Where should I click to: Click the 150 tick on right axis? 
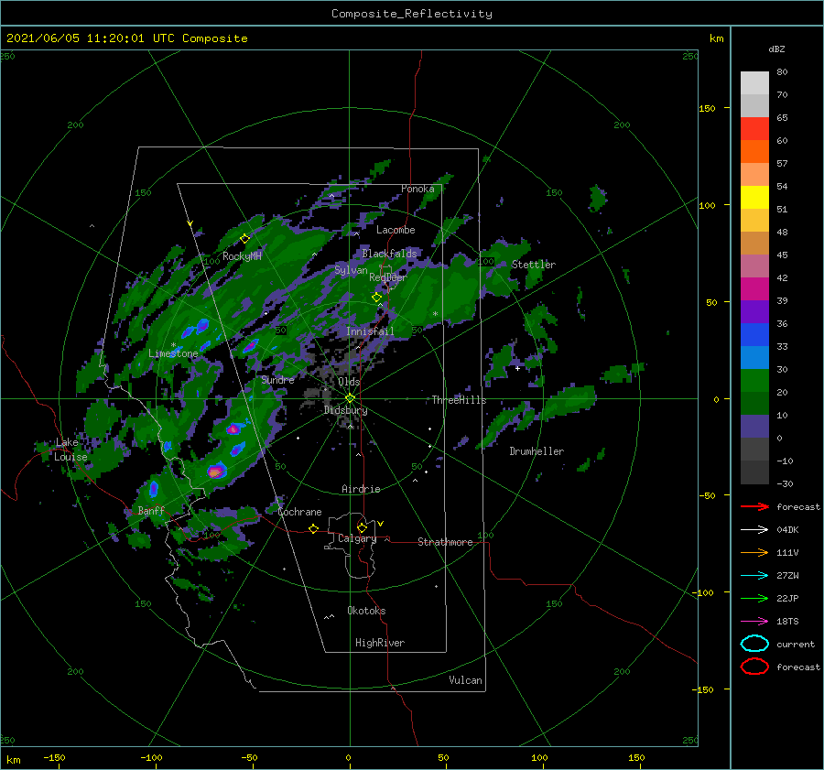tap(707, 108)
